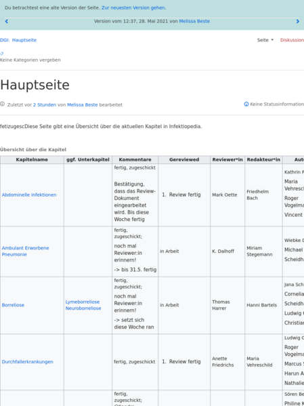The image size is (304, 406).
Task: Click the DGI namespace breadcrumb link
Action: 4,40
